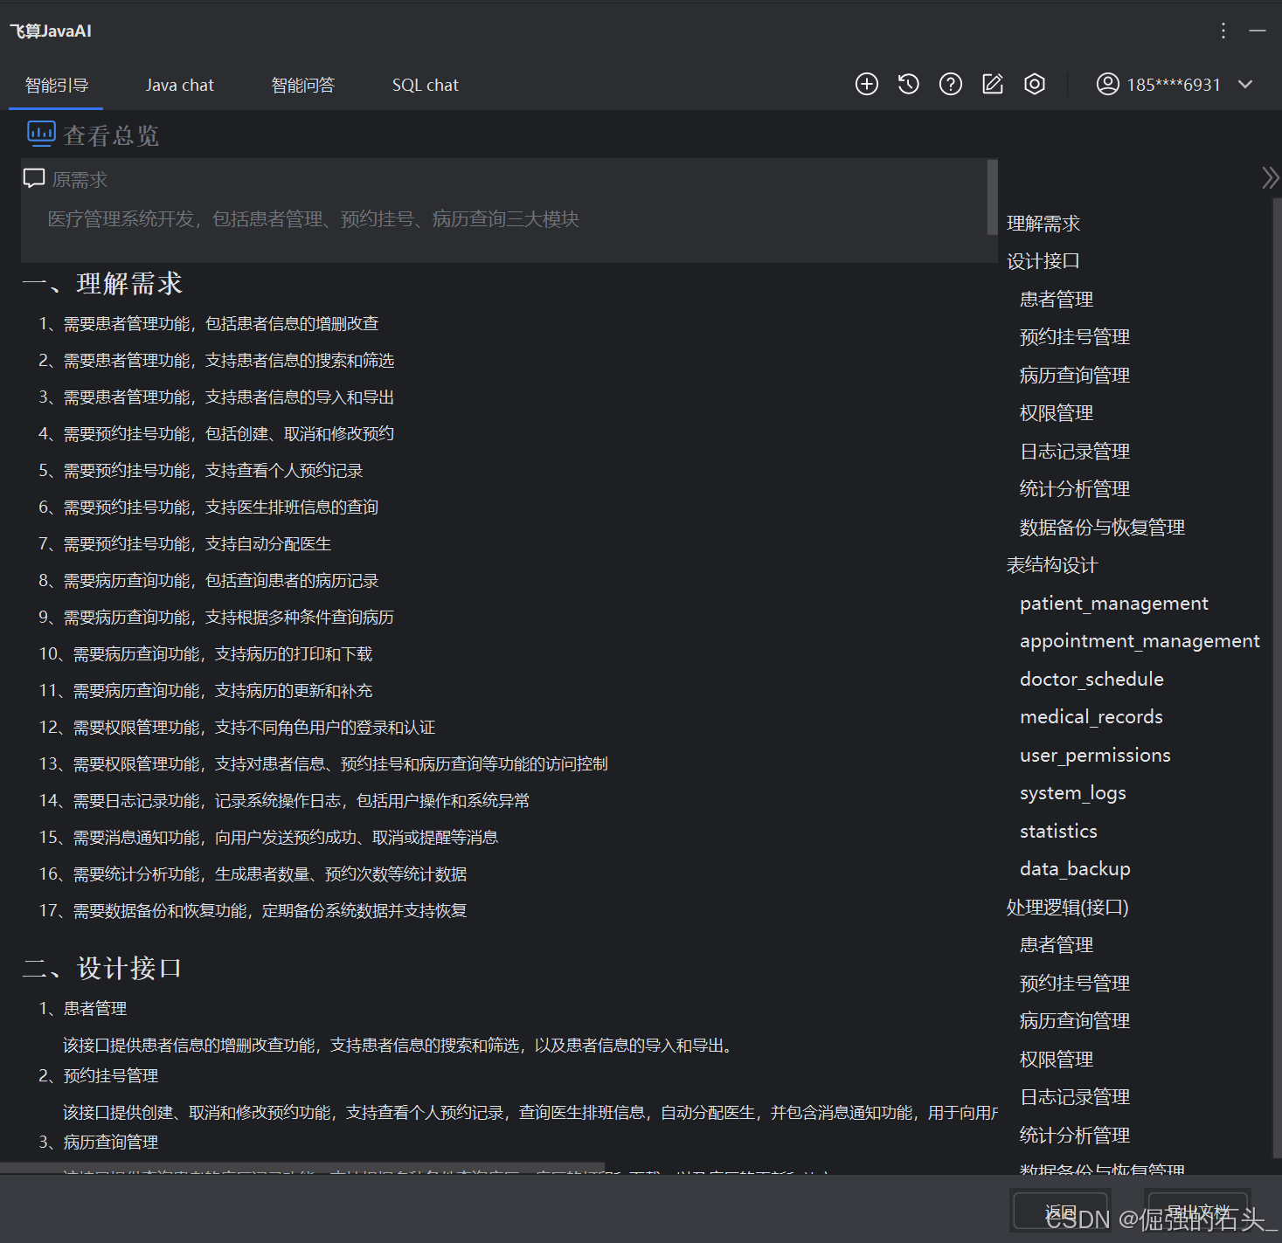Click requirement 4 about 创建、取消和修改预约
This screenshot has height=1243, width=1282.
(x=217, y=434)
